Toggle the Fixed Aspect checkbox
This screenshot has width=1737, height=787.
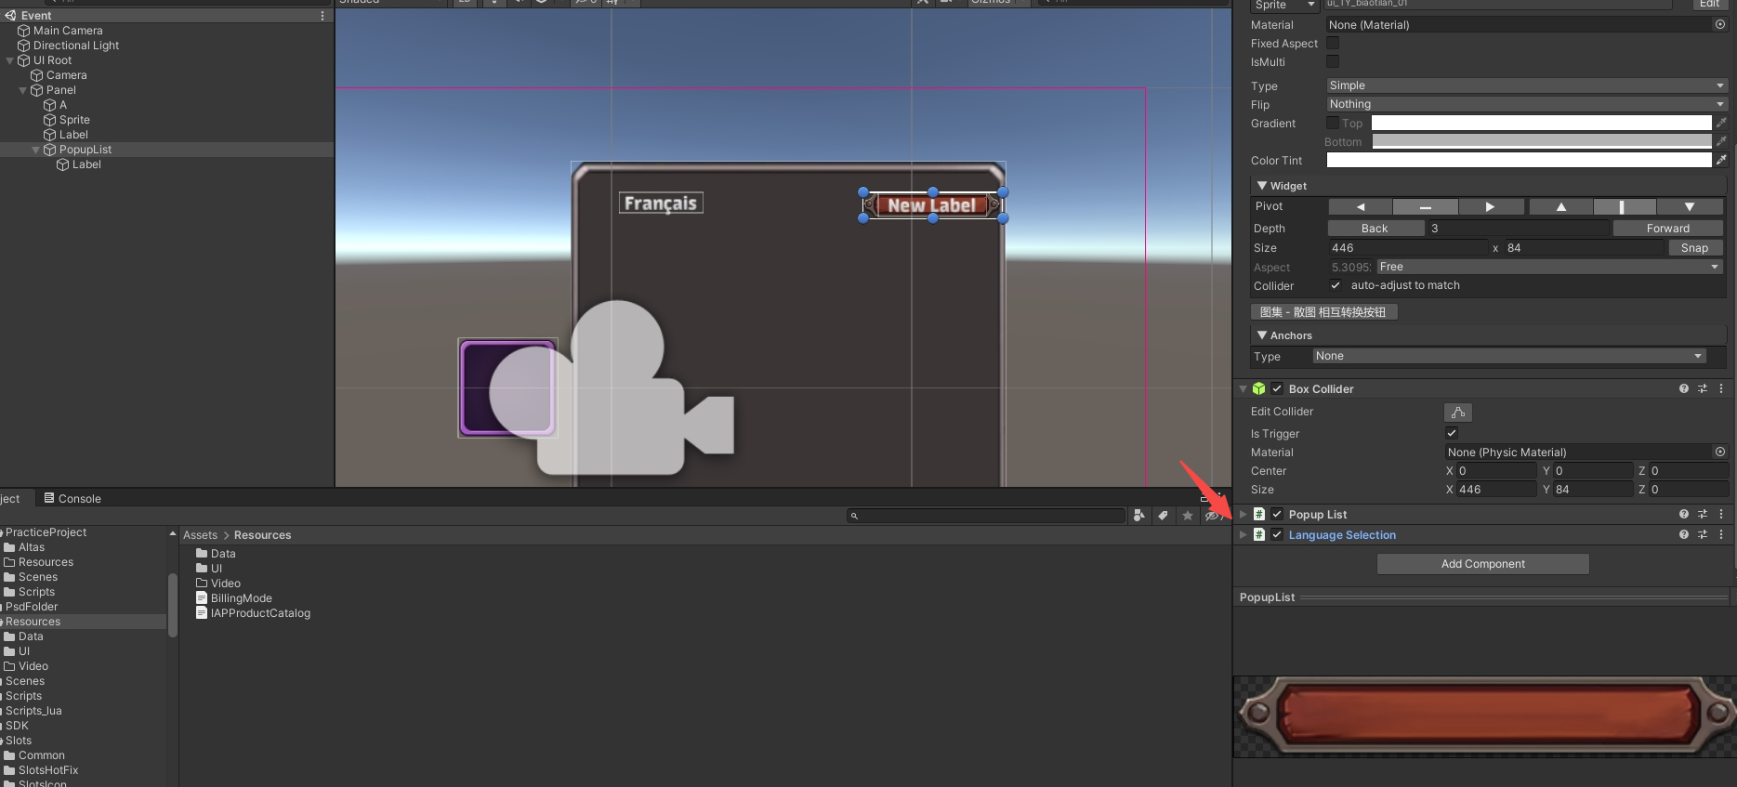(1333, 43)
